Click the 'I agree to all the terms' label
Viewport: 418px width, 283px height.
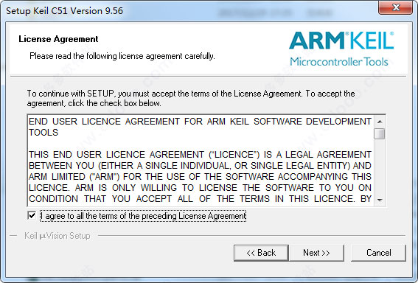pyautogui.click(x=143, y=216)
